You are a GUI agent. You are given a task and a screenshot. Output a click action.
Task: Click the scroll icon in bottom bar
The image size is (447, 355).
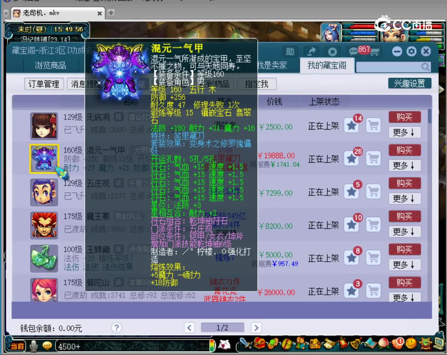coord(329,344)
